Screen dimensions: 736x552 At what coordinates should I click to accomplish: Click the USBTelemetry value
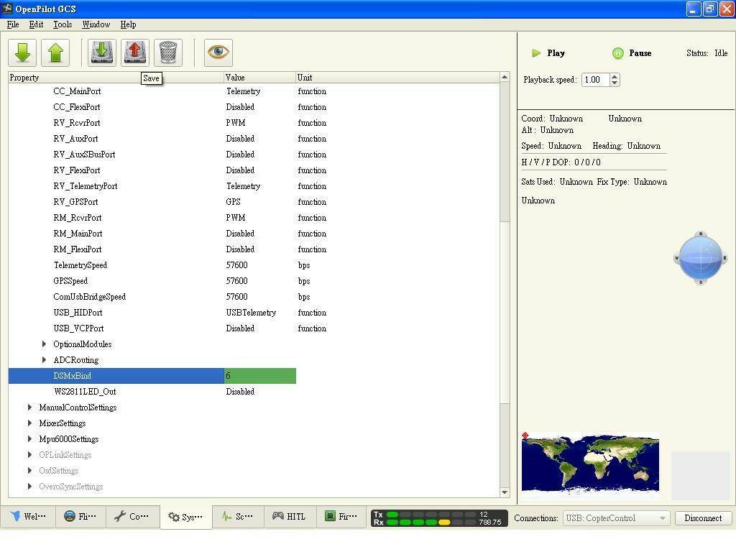click(x=251, y=313)
